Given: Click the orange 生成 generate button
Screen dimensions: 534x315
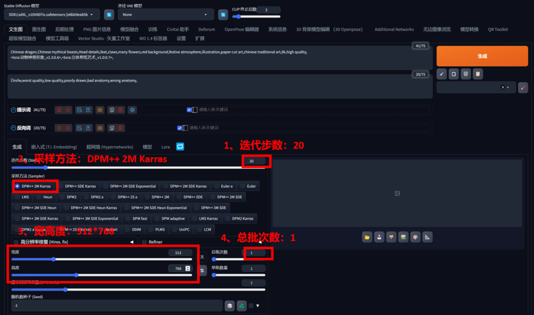Looking at the screenshot, I should click(482, 56).
